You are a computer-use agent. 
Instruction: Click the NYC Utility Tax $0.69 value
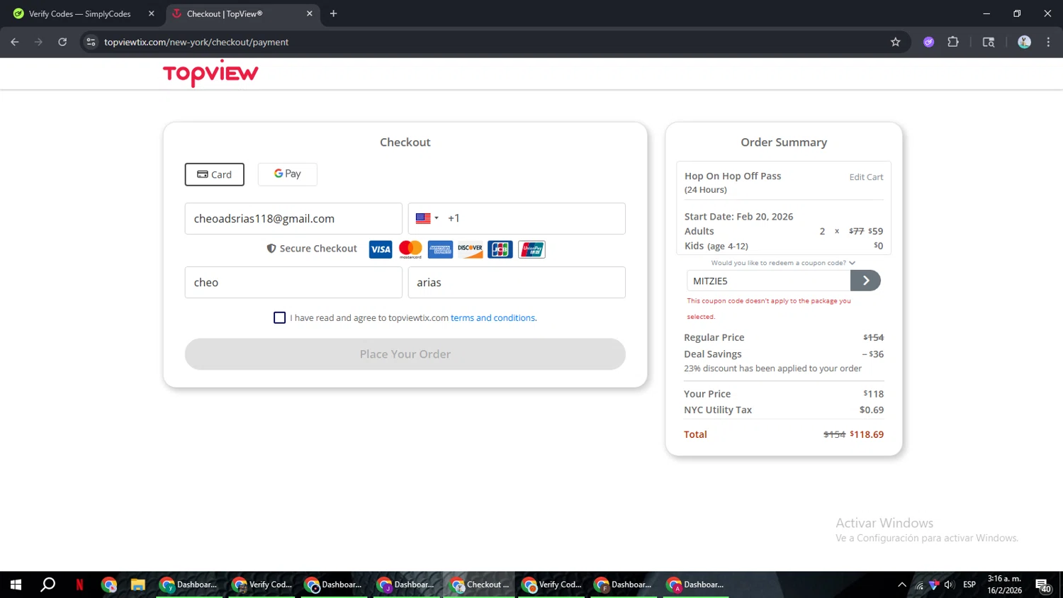[x=872, y=410]
